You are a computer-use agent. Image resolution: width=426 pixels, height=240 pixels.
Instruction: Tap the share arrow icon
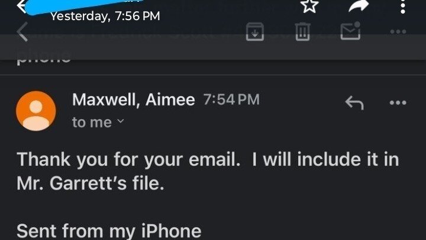(357, 5)
